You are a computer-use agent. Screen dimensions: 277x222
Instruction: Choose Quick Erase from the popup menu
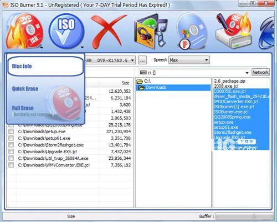(x=25, y=89)
